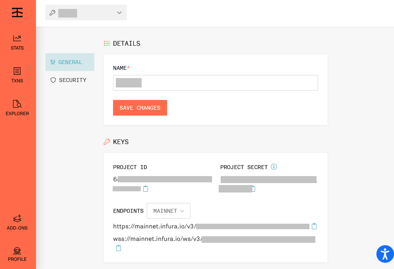Click the info icon beside Project Secret
394x269 pixels.
tap(274, 167)
